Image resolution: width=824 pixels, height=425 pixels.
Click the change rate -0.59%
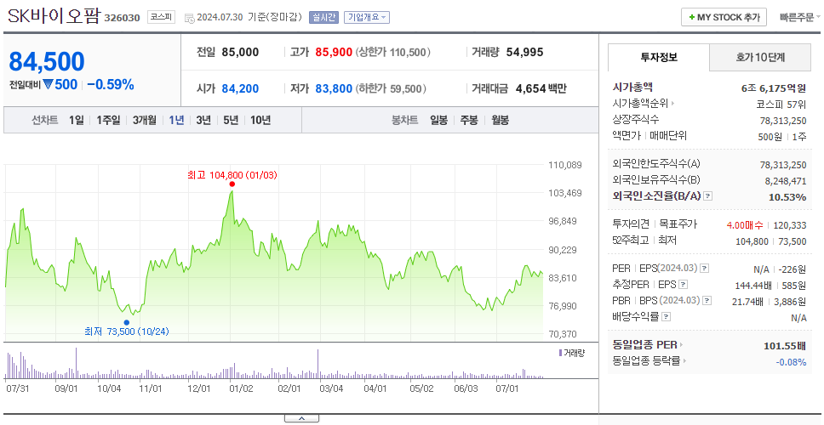[111, 84]
